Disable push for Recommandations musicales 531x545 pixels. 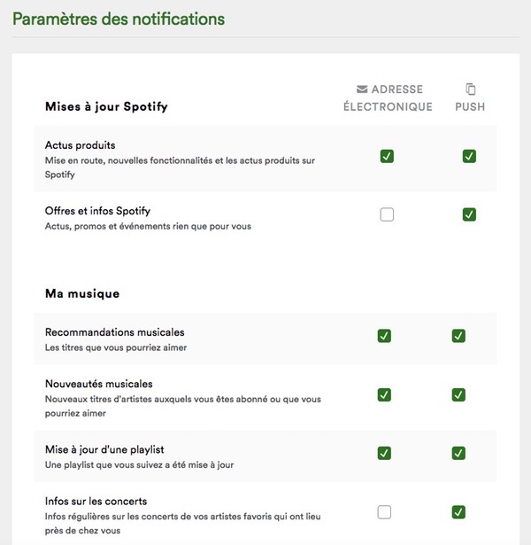point(458,336)
